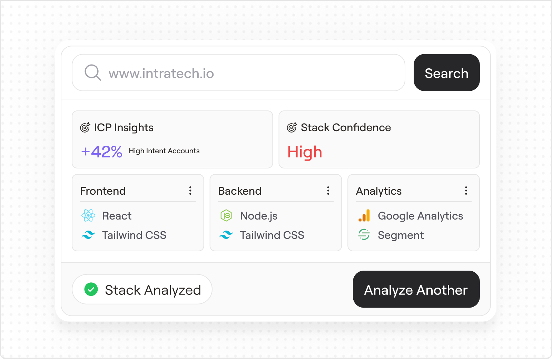
Task: Click the Analyze Another button
Action: (x=416, y=290)
